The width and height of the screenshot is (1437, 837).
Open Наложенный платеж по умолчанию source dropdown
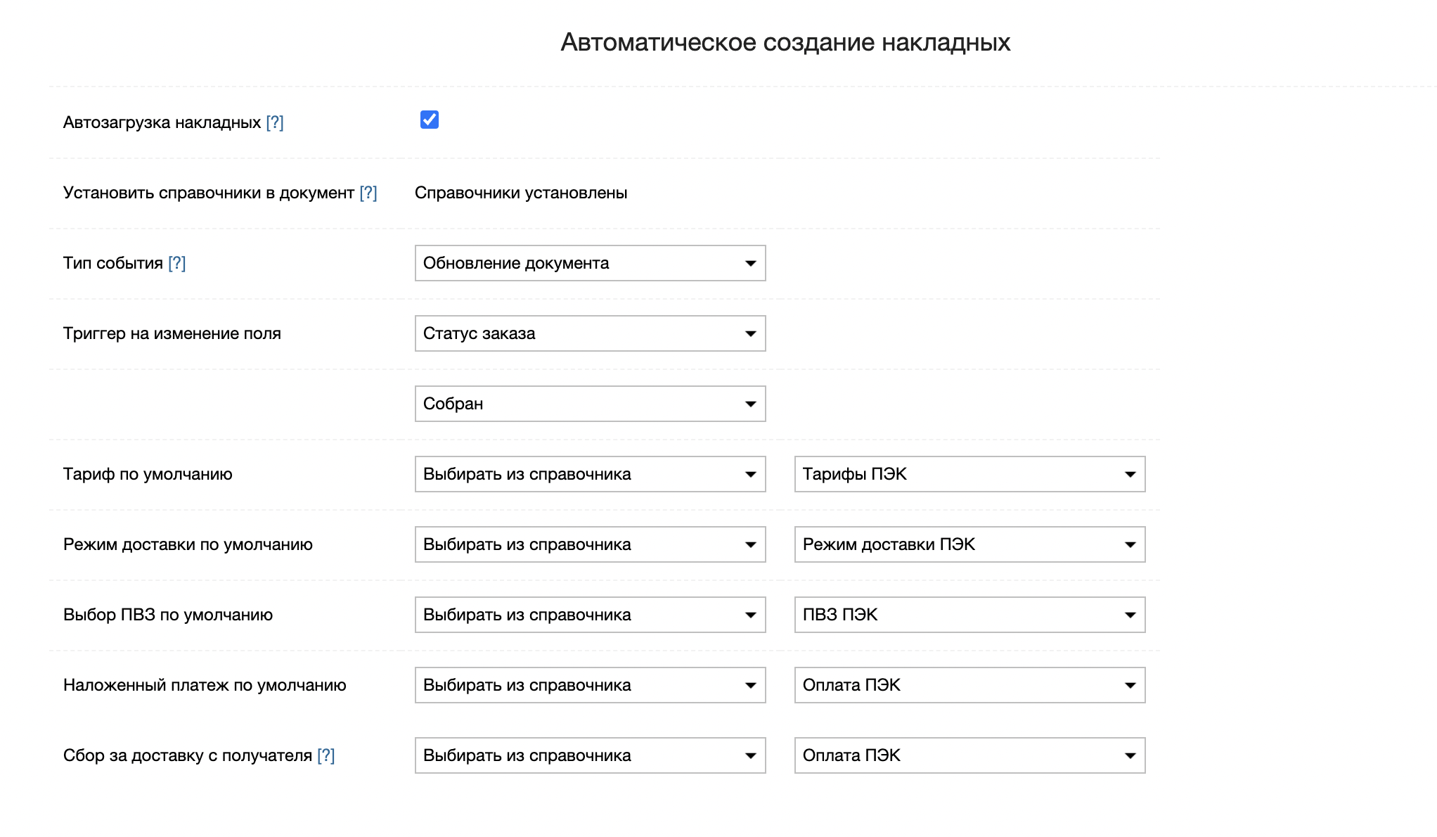click(x=590, y=685)
